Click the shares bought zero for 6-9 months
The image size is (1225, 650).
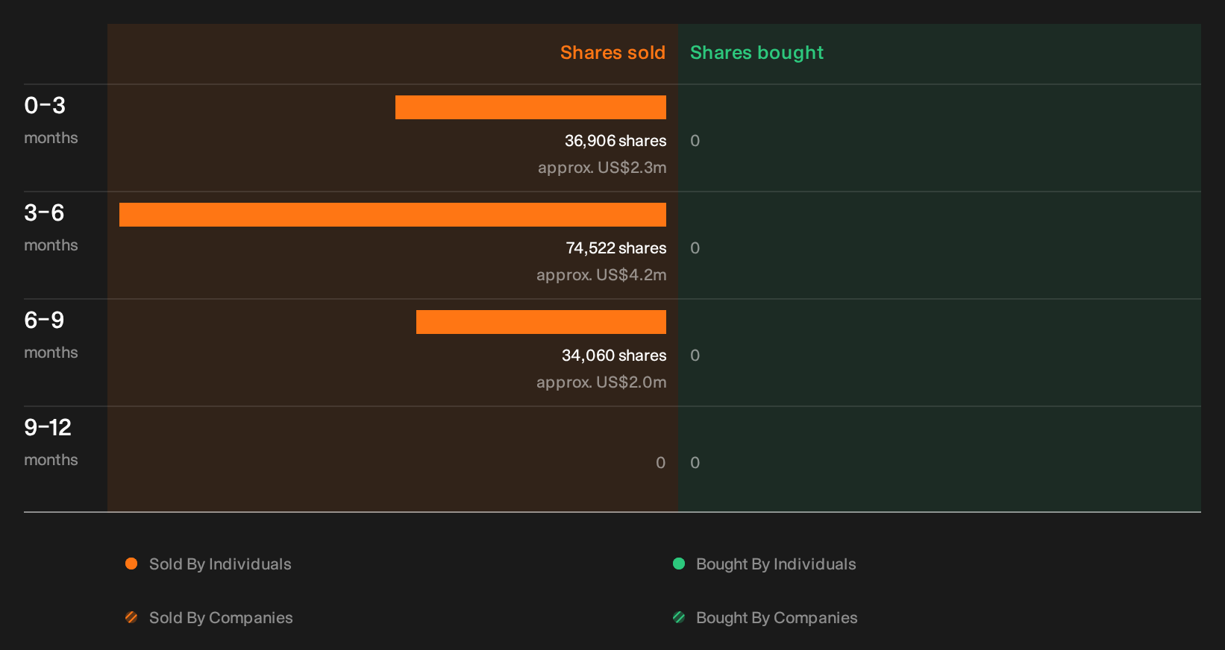pyautogui.click(x=695, y=356)
